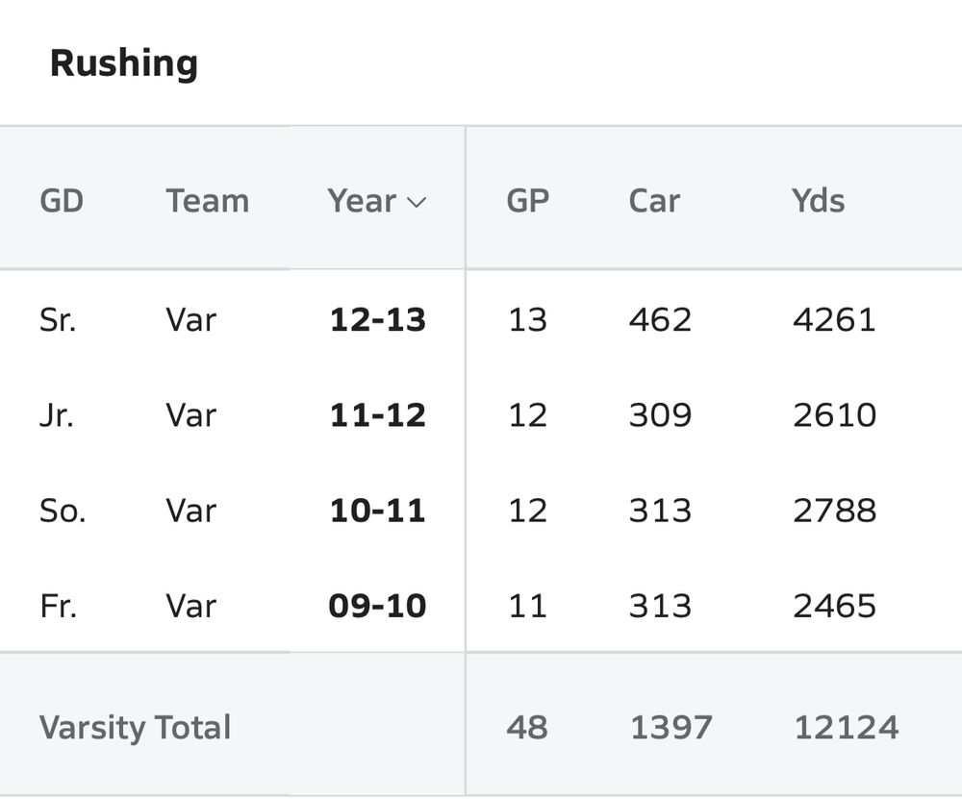Sort rushing stats by Car column
The height and width of the screenshot is (799, 962).
(x=655, y=202)
